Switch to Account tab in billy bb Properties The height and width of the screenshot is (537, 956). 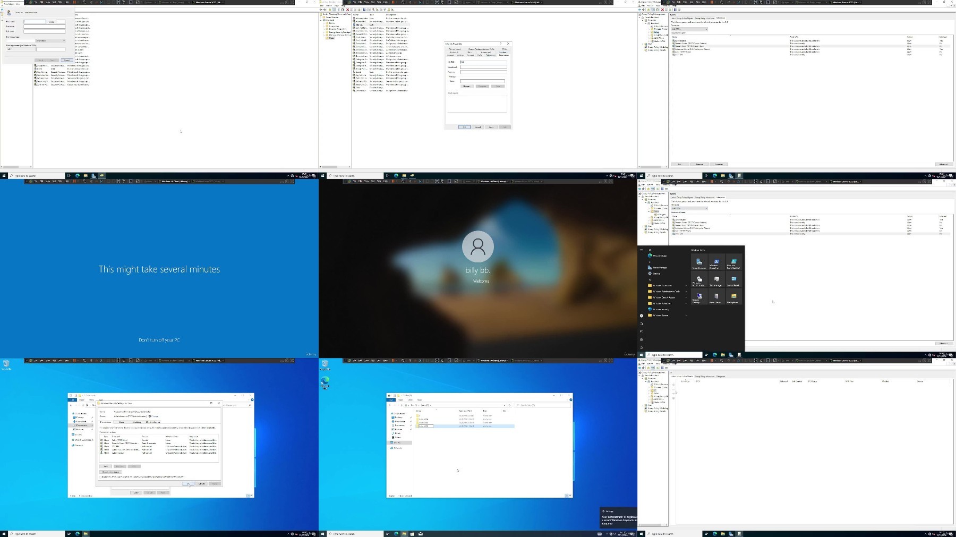point(471,55)
